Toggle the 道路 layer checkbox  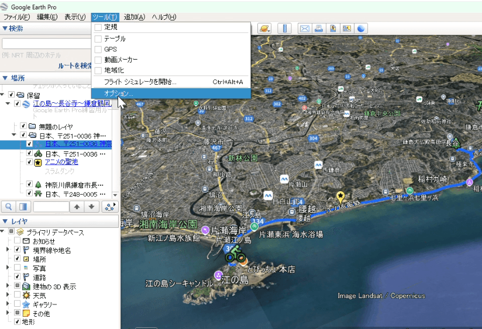(x=18, y=277)
